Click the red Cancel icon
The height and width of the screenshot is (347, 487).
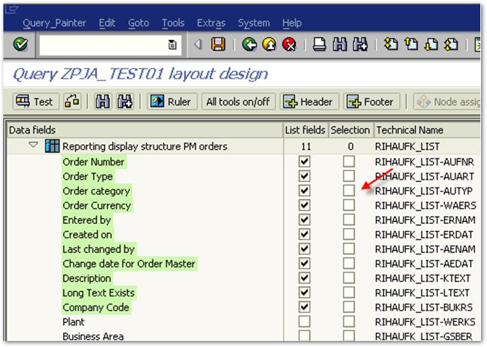pos(289,45)
